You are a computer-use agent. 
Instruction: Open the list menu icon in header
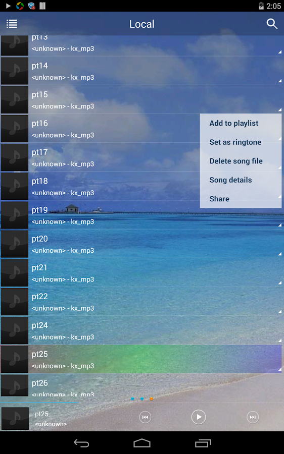[x=12, y=24]
